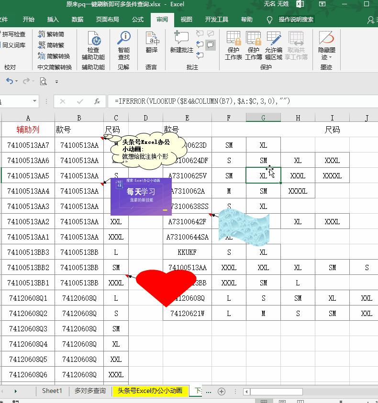Toggle the show comments button in 批注 group

pyautogui.click(x=210, y=45)
